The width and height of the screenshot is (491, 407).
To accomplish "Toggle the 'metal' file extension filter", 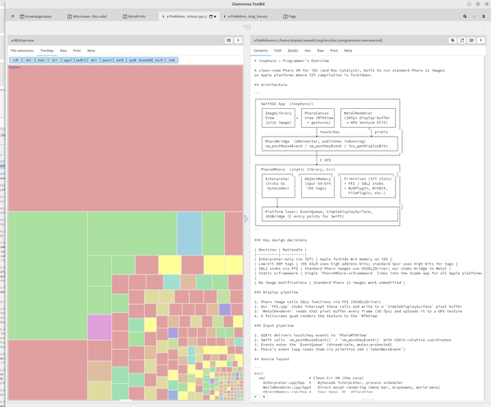I will click(146, 60).
